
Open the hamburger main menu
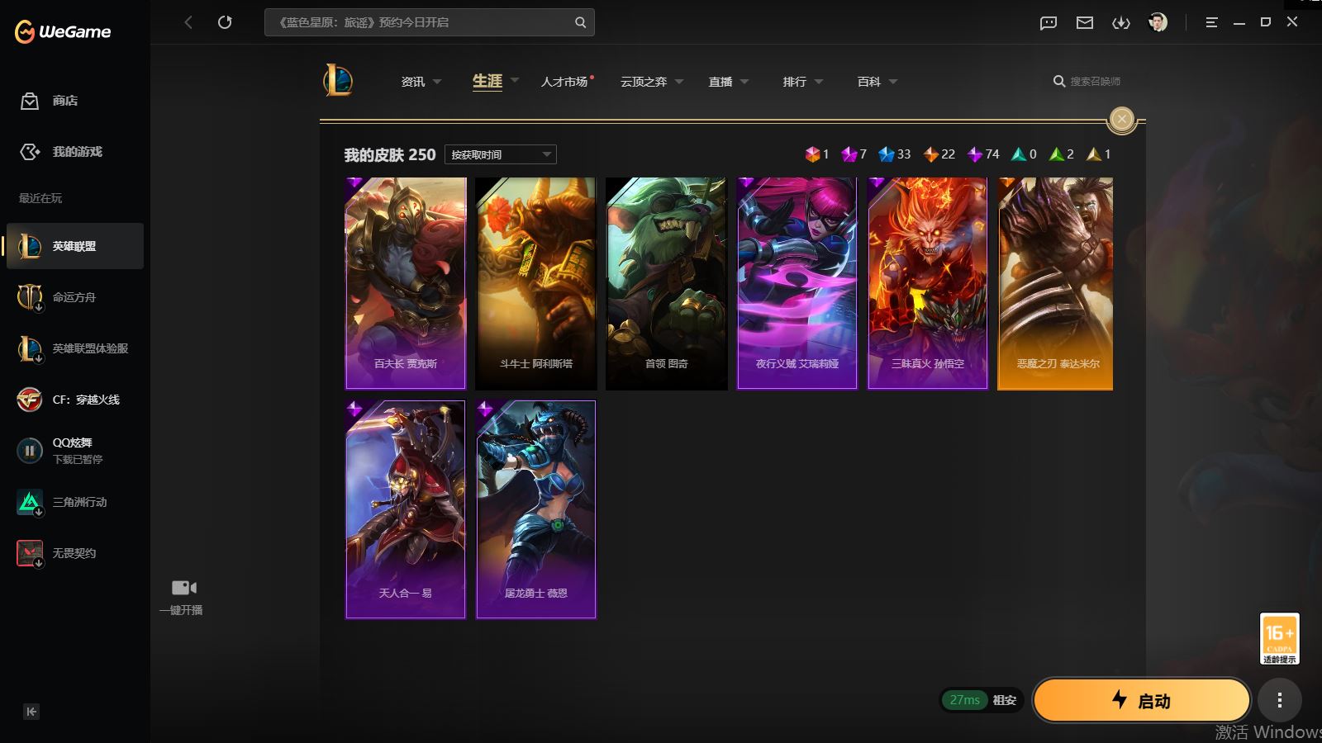(1212, 23)
